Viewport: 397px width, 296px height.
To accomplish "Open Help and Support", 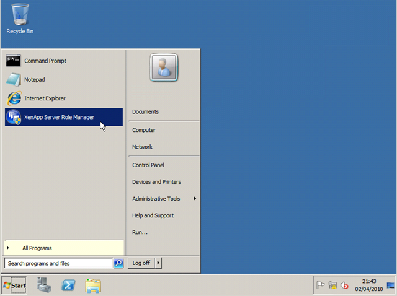I will pyautogui.click(x=153, y=215).
